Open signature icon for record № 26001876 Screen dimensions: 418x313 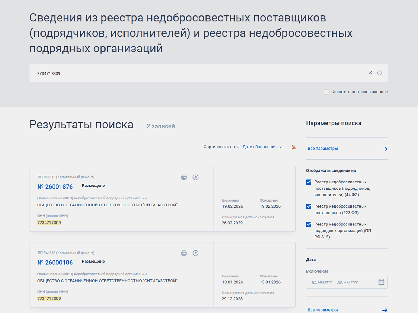(195, 177)
